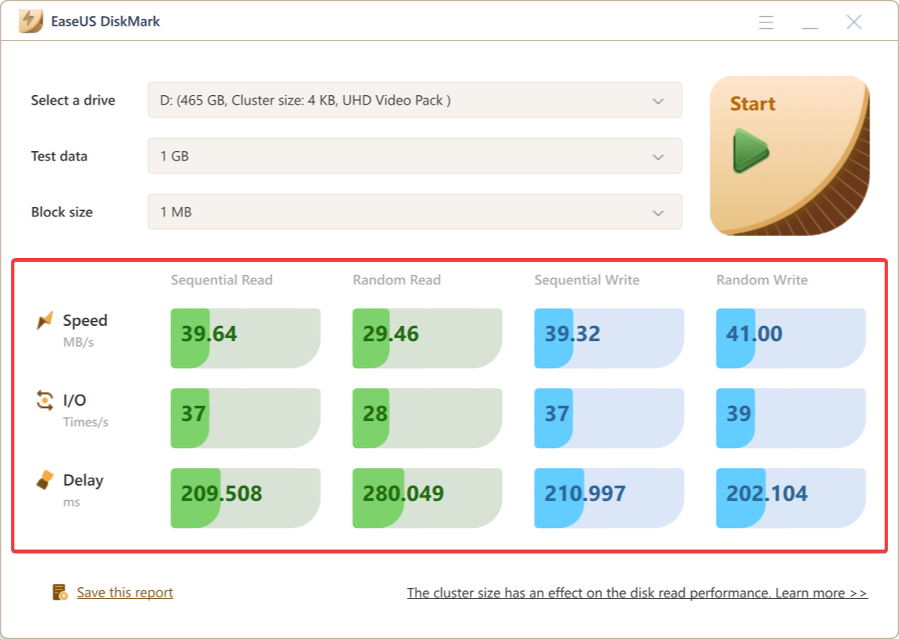This screenshot has width=899, height=639.
Task: Click the Save this report link
Action: 125,592
